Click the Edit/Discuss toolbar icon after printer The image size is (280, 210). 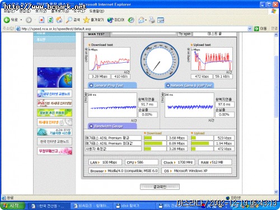click(161, 20)
